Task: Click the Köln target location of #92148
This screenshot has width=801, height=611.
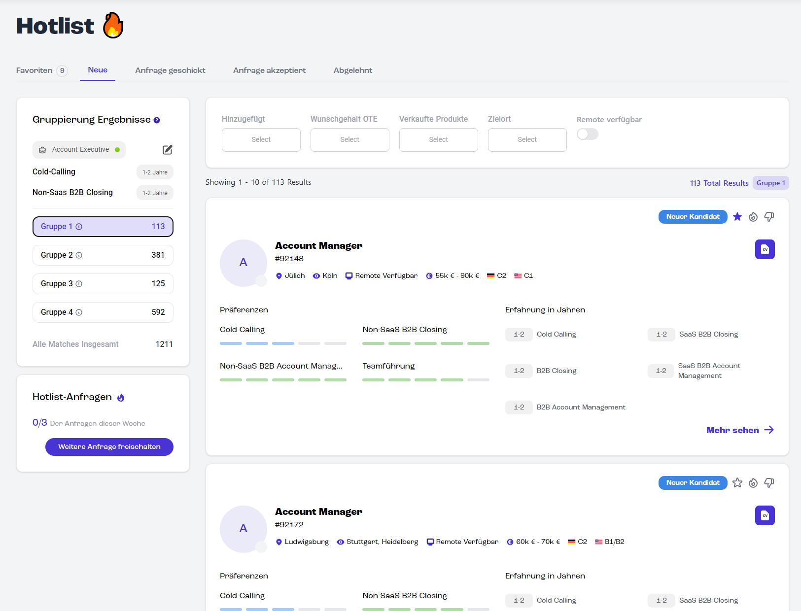Action: pyautogui.click(x=325, y=276)
